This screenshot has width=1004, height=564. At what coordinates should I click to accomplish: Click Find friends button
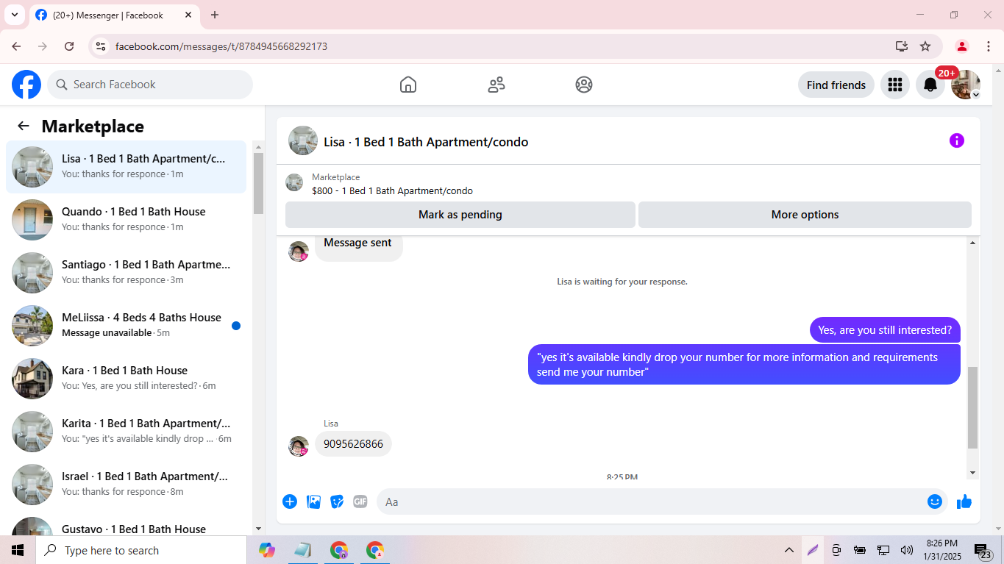[x=836, y=85]
